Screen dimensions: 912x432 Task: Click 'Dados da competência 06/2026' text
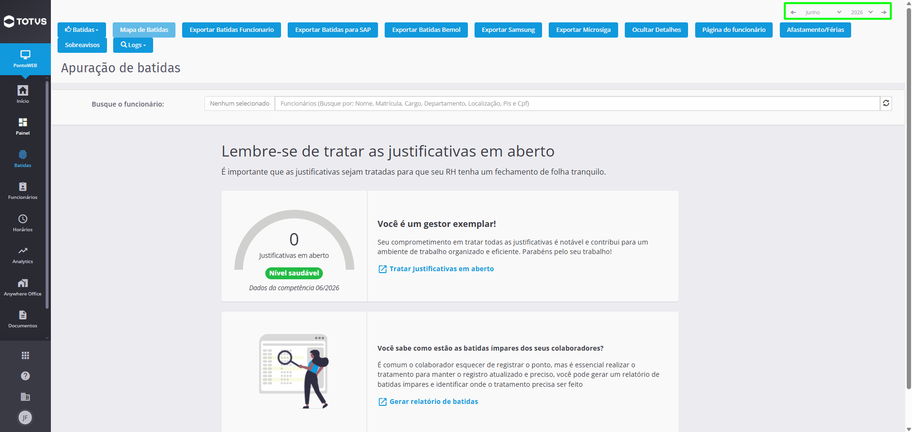[294, 288]
